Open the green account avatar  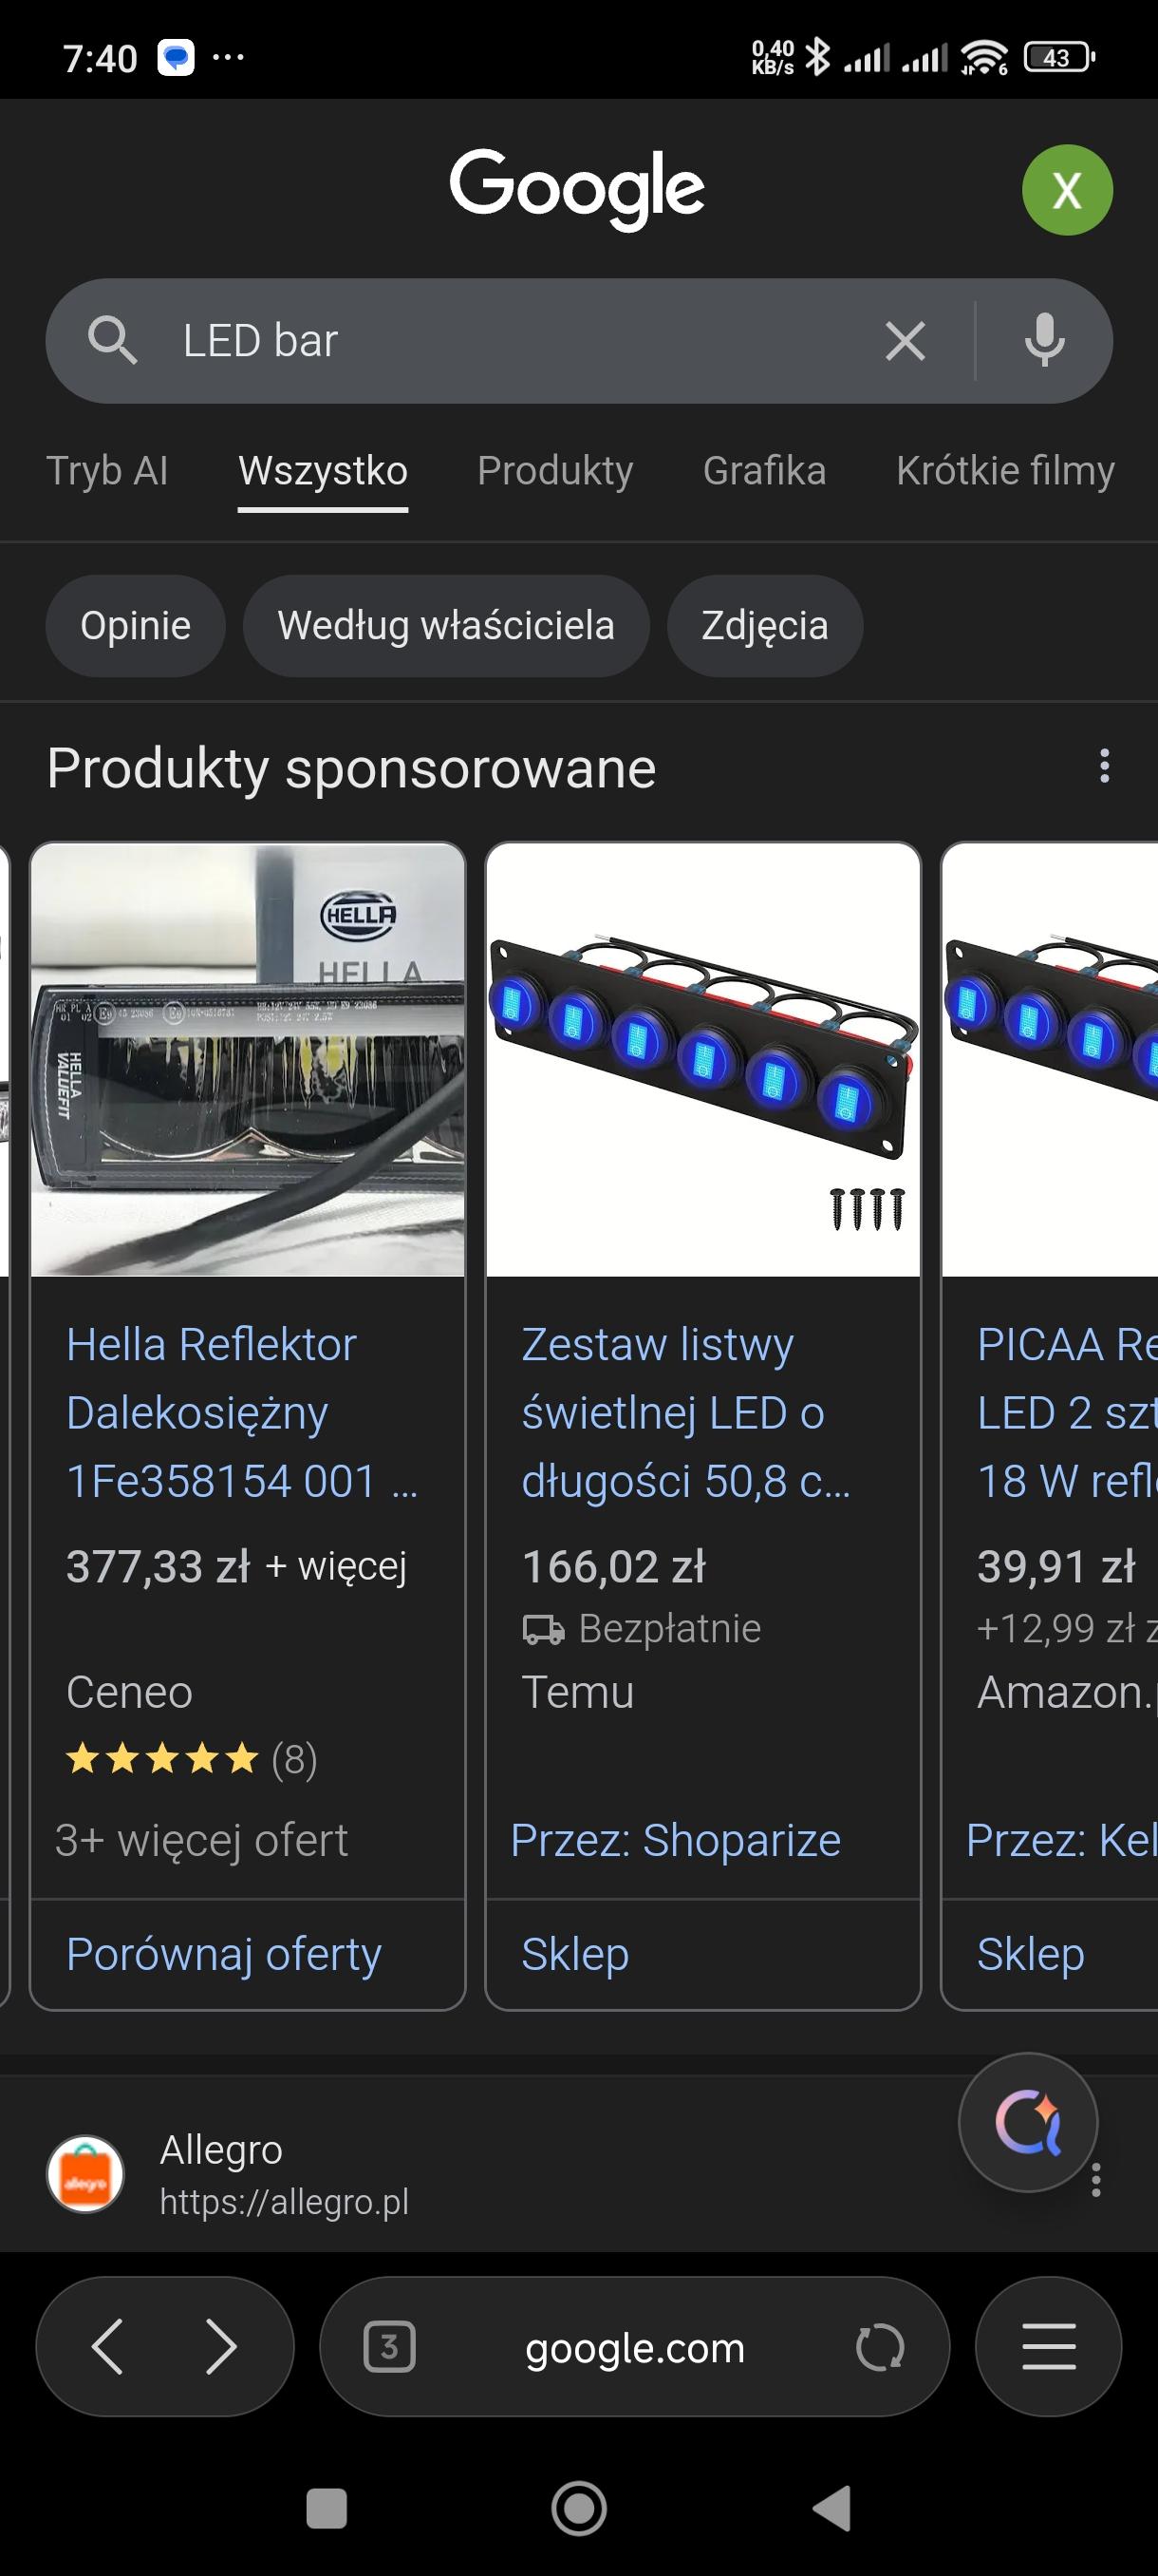coord(1066,190)
